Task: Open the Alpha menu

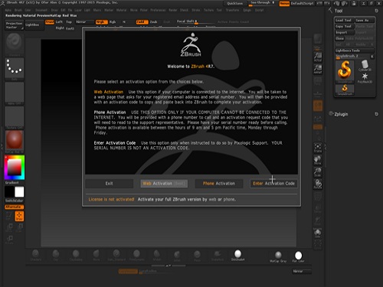Action: point(8,10)
